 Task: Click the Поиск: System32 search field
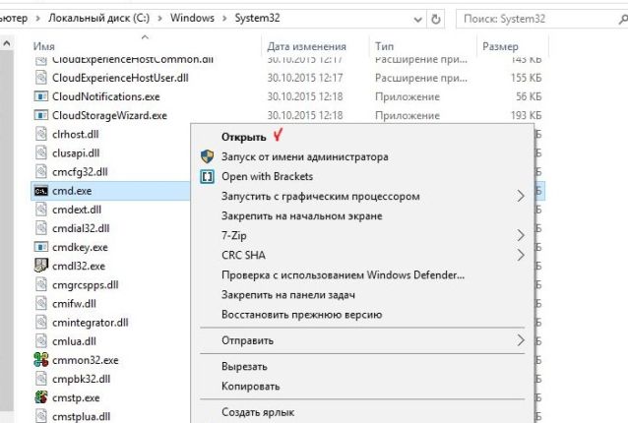click(538, 19)
